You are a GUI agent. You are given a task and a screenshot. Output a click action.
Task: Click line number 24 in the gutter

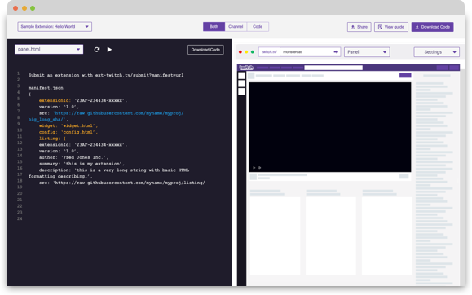tap(20, 218)
